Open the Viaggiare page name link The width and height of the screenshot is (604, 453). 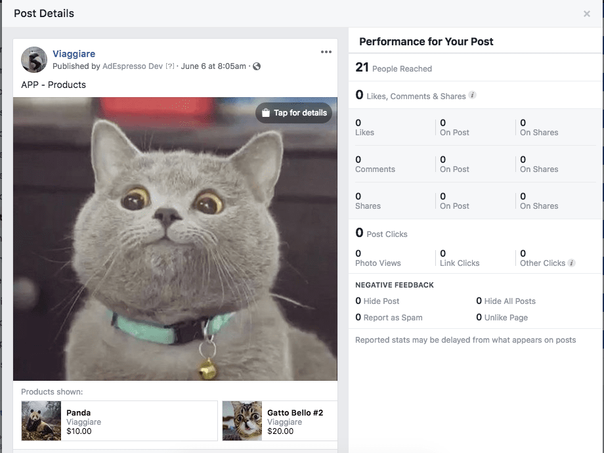[74, 54]
